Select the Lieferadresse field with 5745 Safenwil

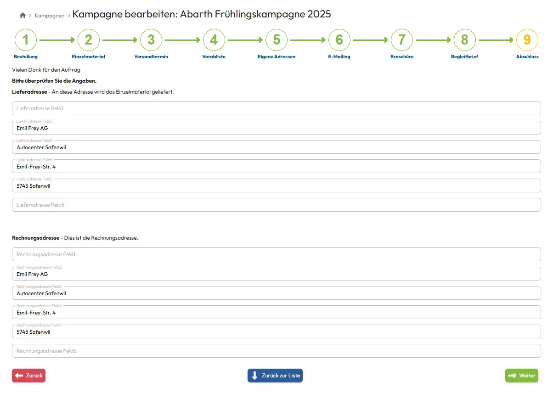(x=277, y=185)
